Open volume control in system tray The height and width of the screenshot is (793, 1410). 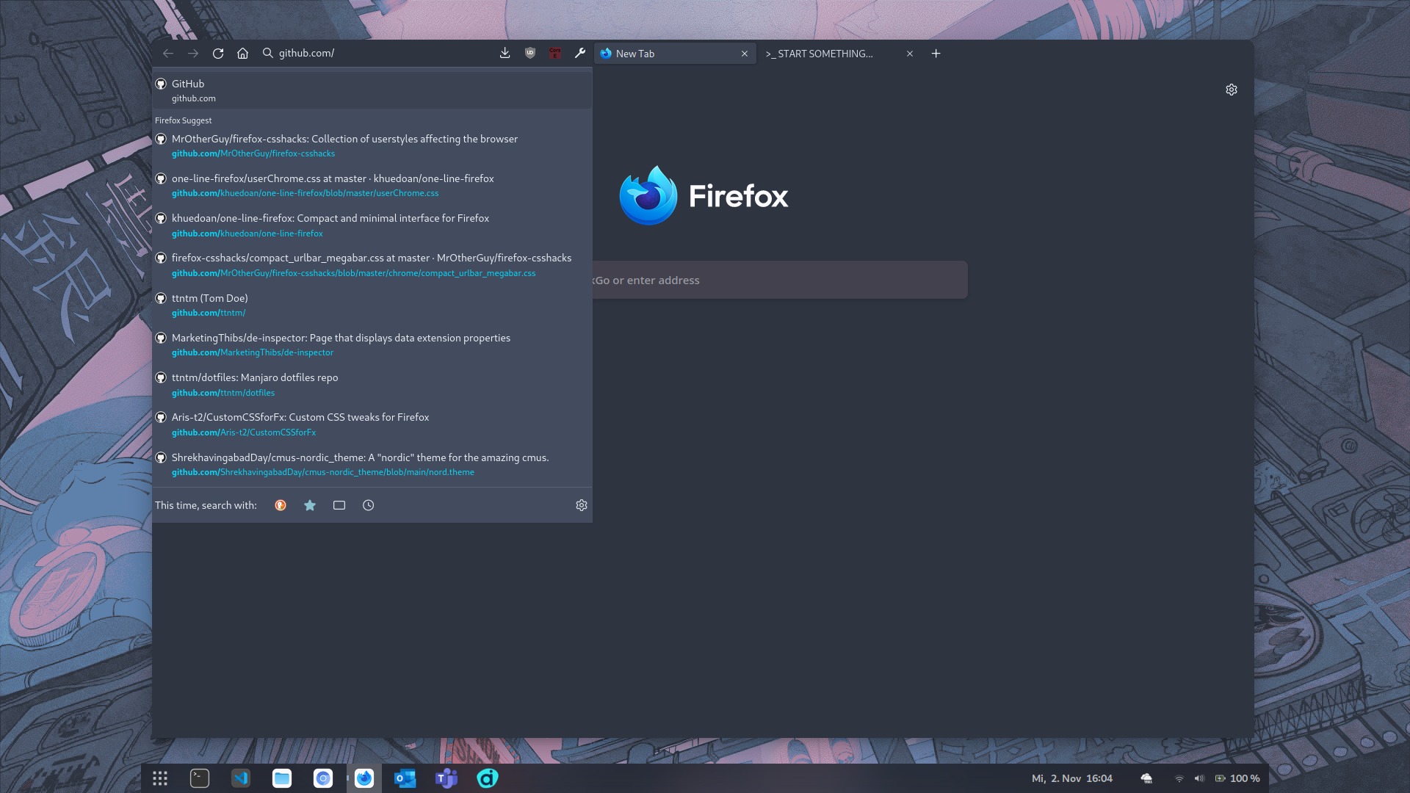pos(1199,778)
